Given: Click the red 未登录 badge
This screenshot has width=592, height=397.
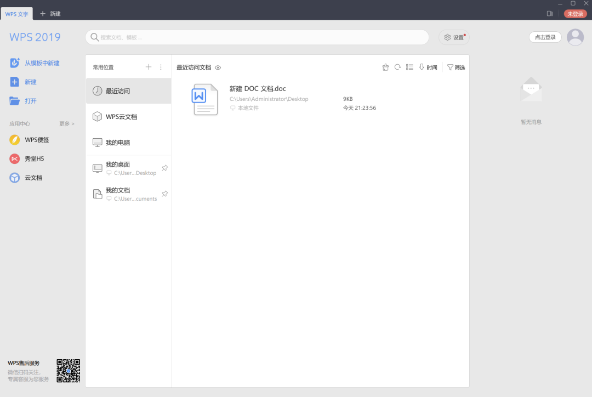Looking at the screenshot, I should 576,14.
